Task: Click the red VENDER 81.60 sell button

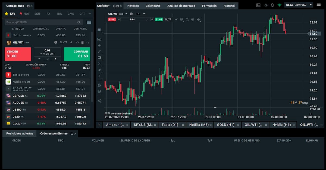Action: (18, 54)
